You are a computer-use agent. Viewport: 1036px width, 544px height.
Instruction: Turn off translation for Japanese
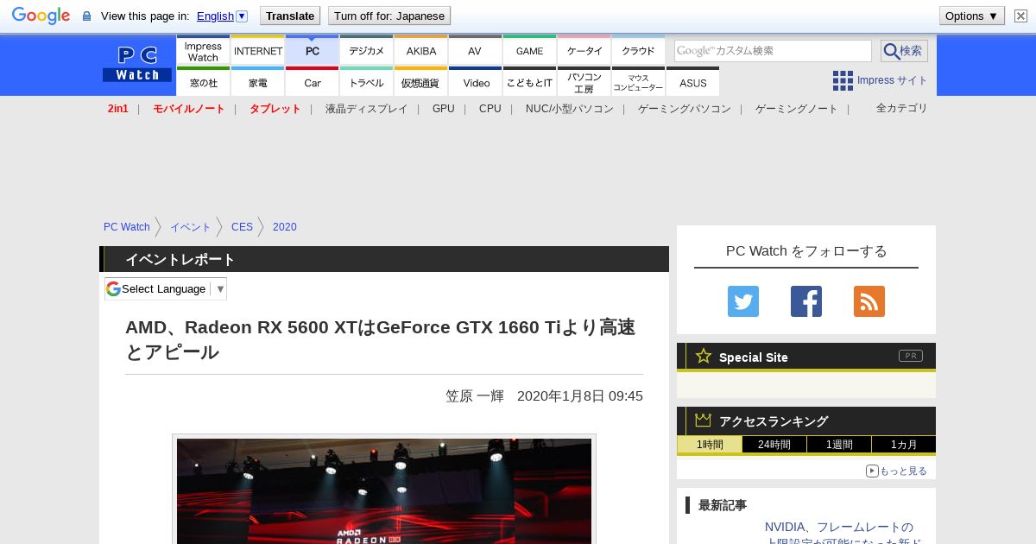click(389, 16)
